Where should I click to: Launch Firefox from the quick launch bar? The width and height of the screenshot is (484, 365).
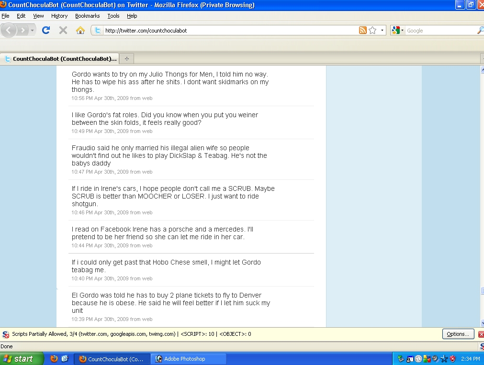click(54, 359)
